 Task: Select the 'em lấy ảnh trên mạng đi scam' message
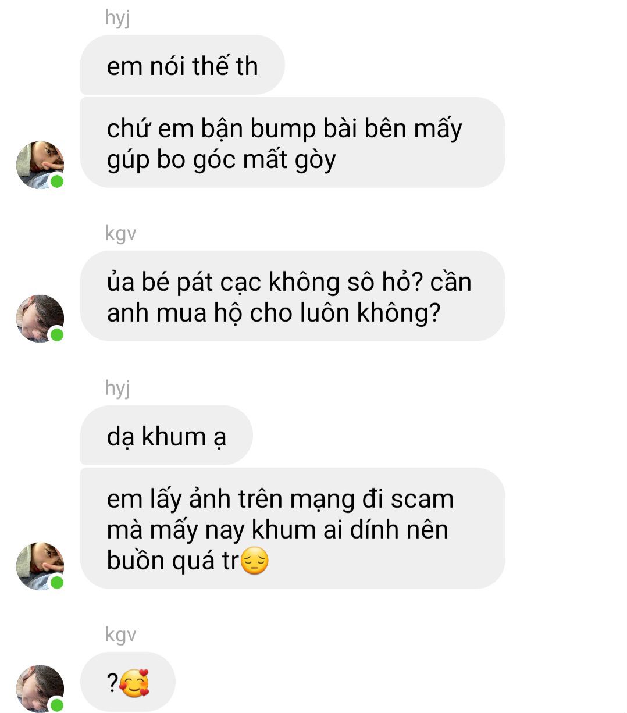pos(293,528)
